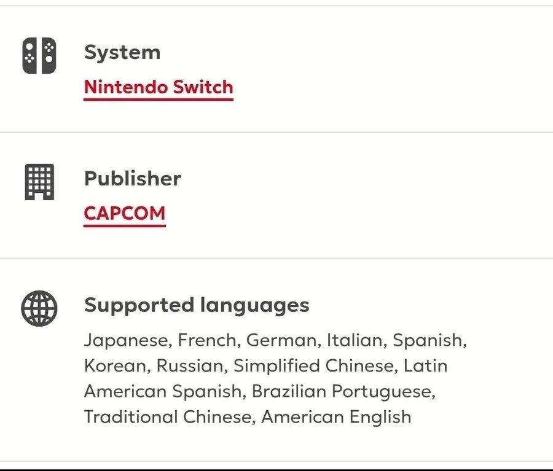Click the Publisher heading
The height and width of the screenshot is (471, 553).
point(133,178)
